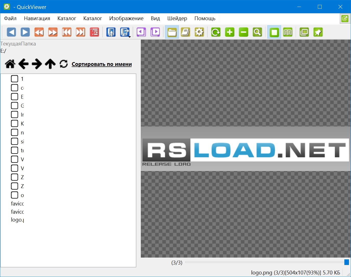
Task: Switch to dual page view with the open-book icon
Action: (x=288, y=32)
